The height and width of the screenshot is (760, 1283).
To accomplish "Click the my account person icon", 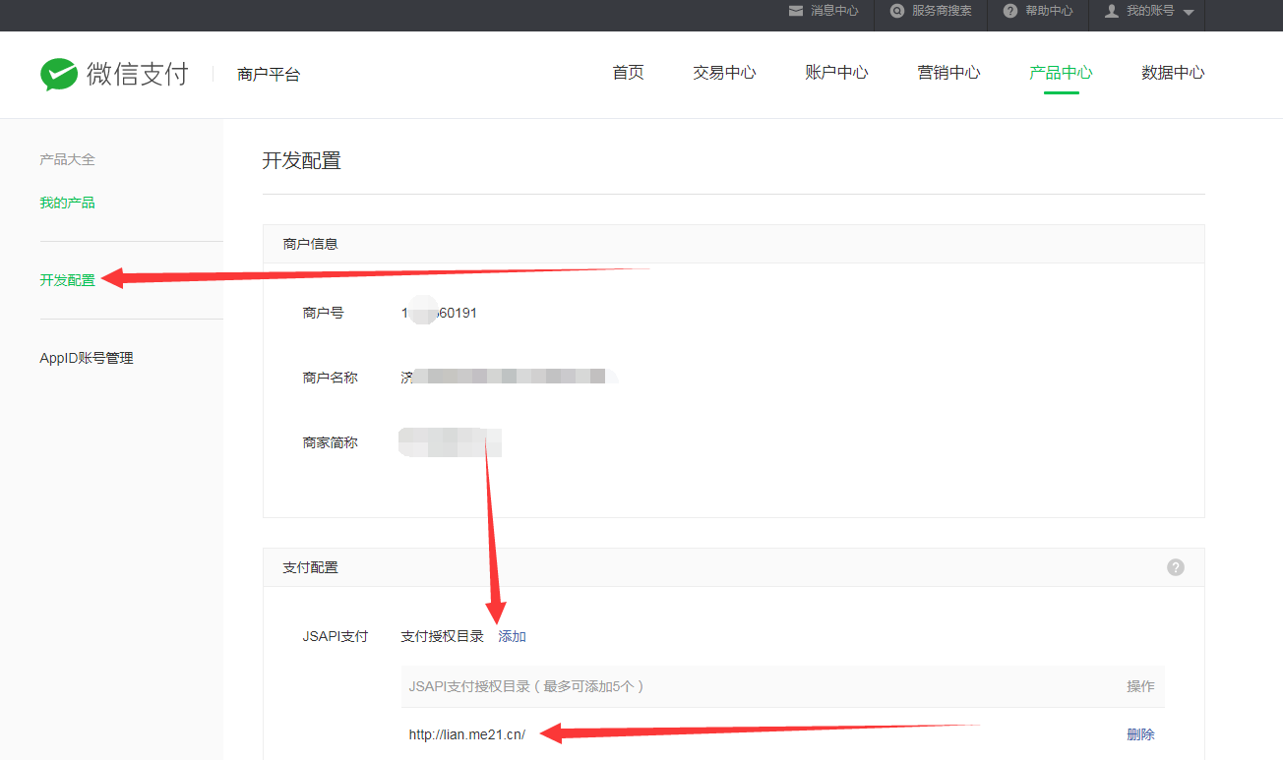I will [1112, 11].
